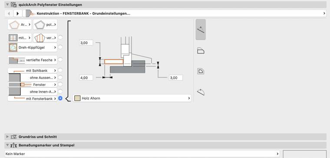Open the vertiefte Fasche settings item
This screenshot has width=330, height=158.
coord(33,60)
